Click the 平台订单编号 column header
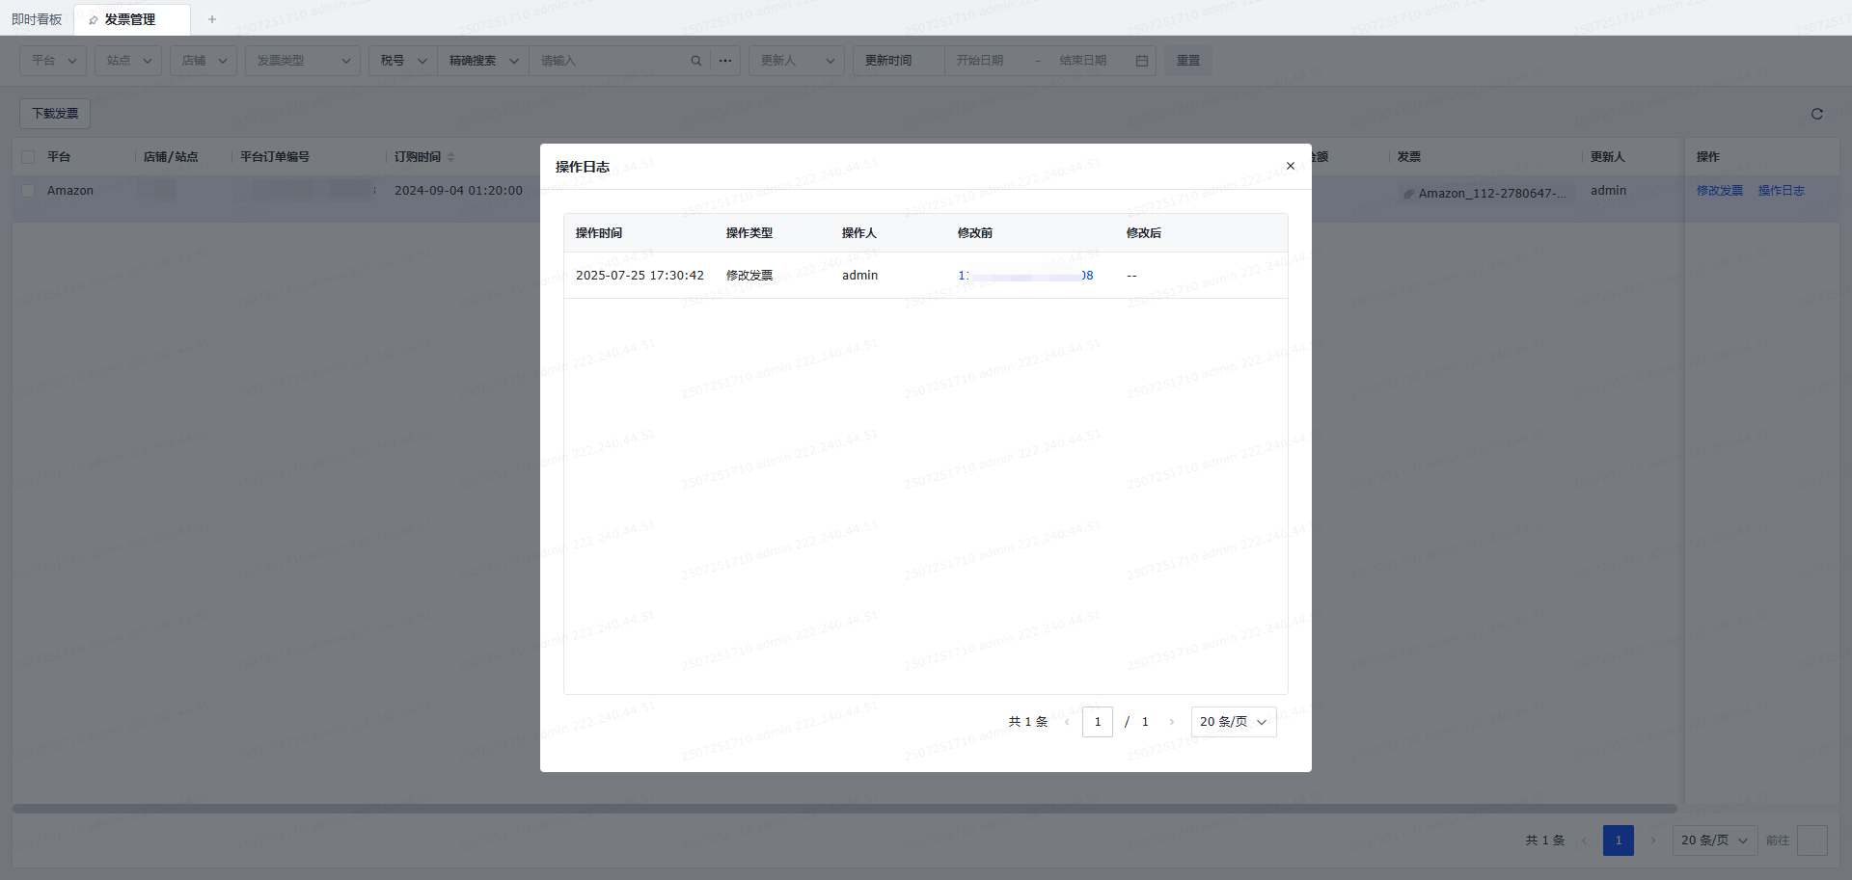1852x880 pixels. [x=275, y=157]
